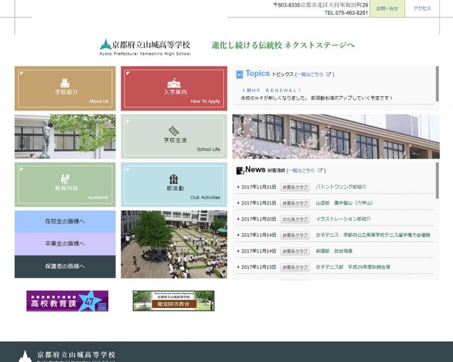
Task: Click the 高校教育課 purple banner
Action: point(67,301)
